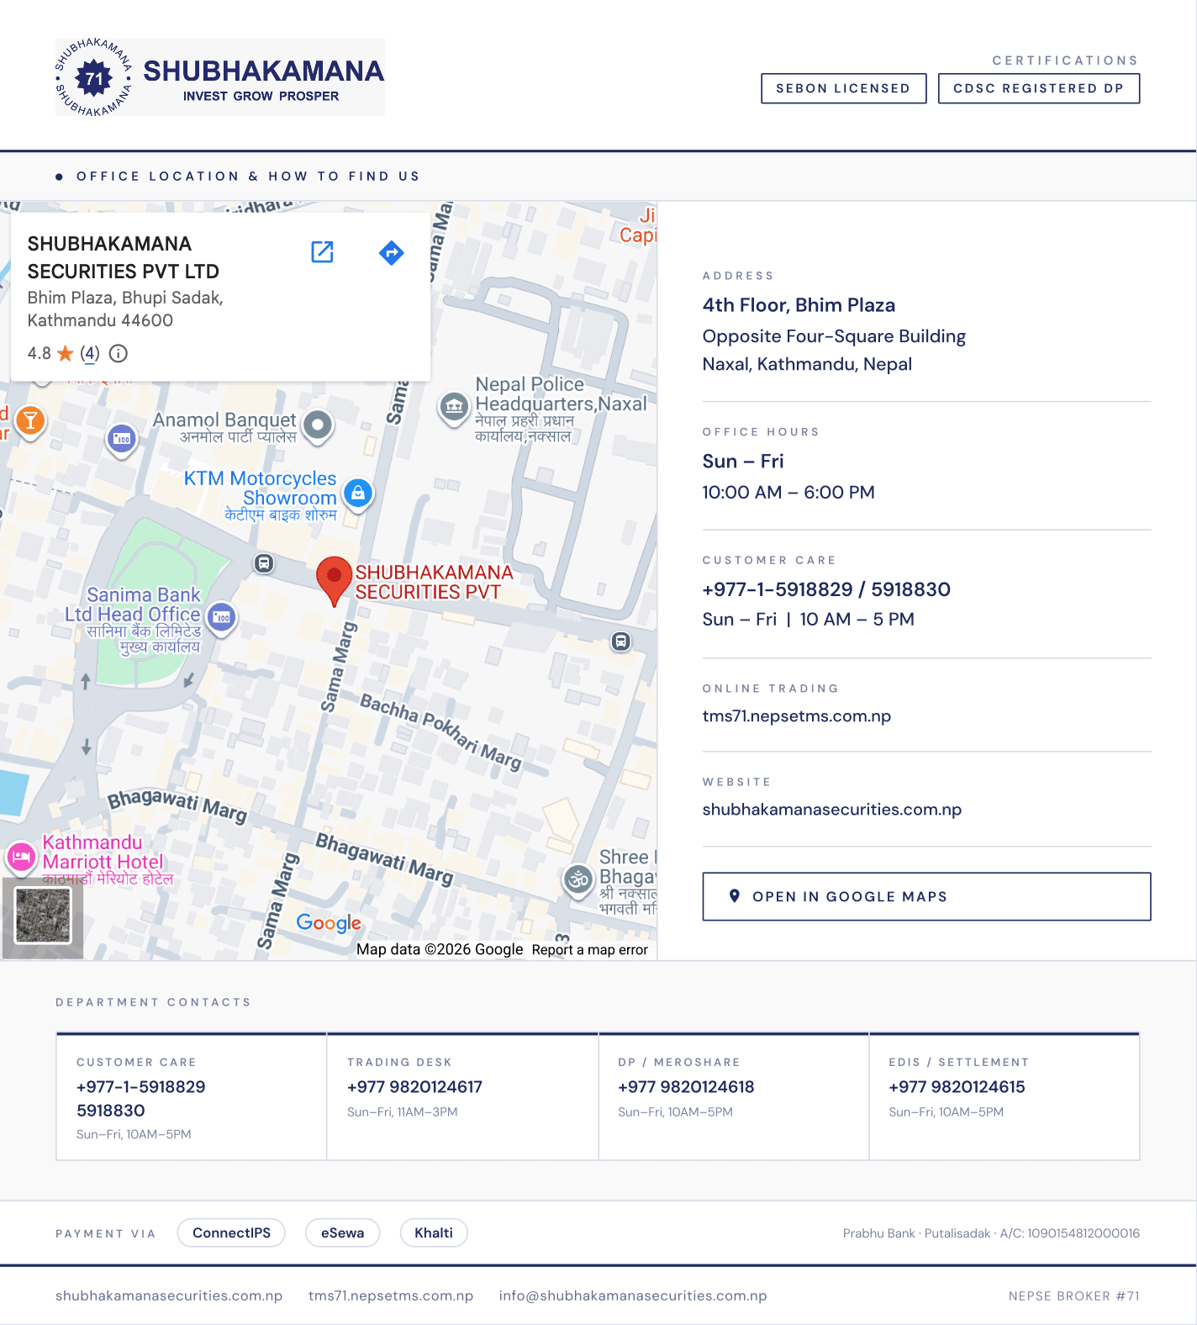Click the blue directions arrow icon
This screenshot has width=1197, height=1325.
tap(392, 252)
